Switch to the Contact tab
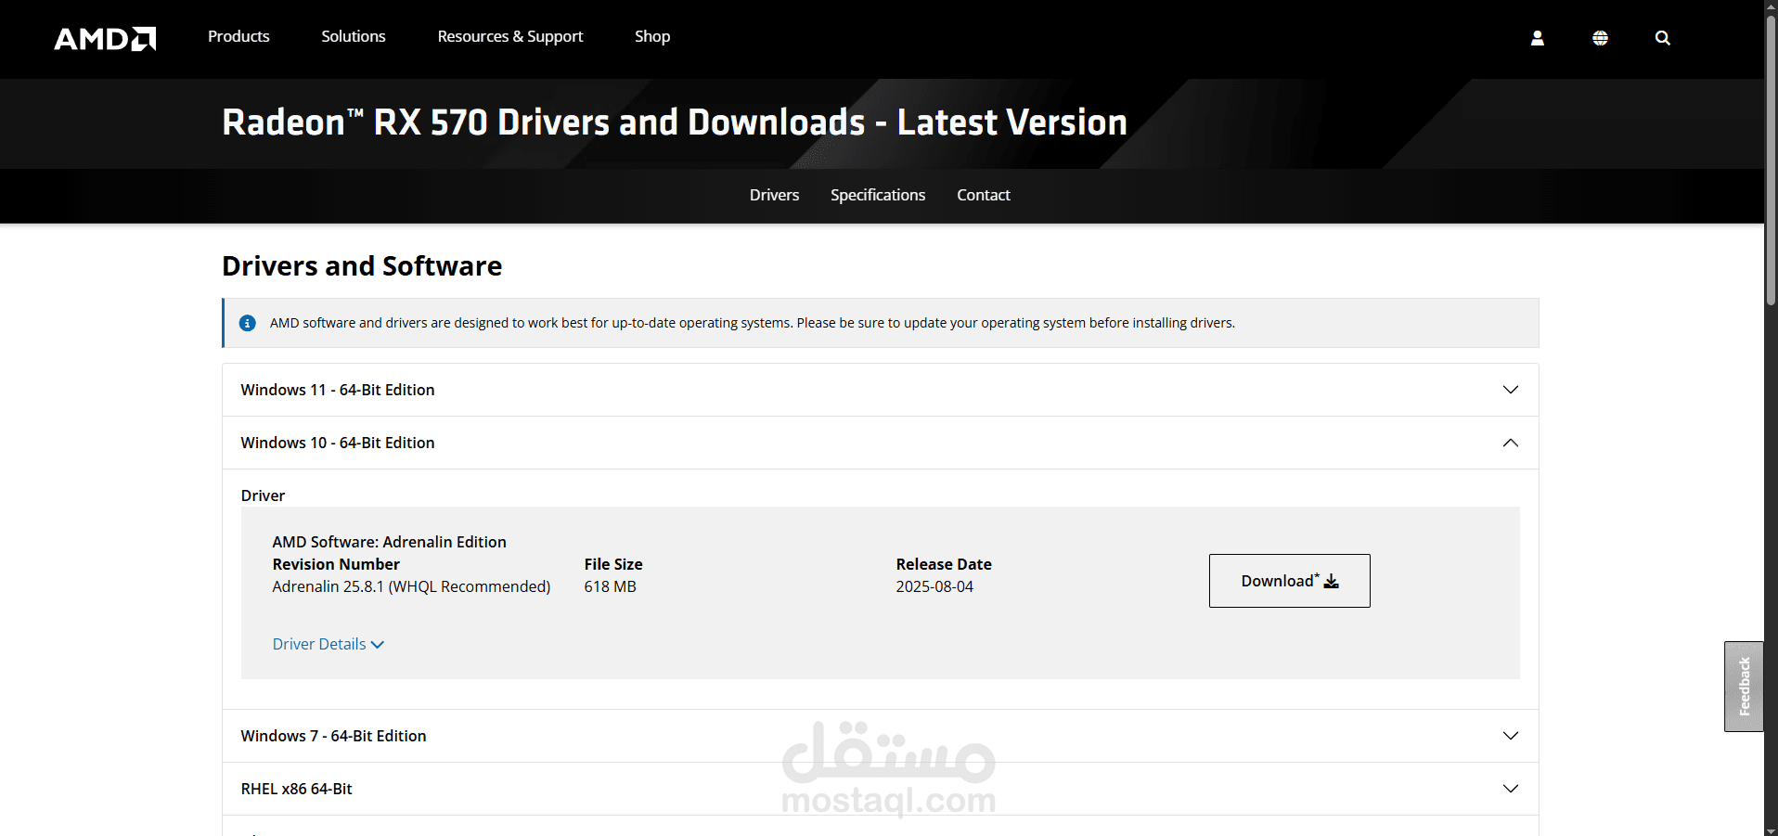 pos(984,195)
